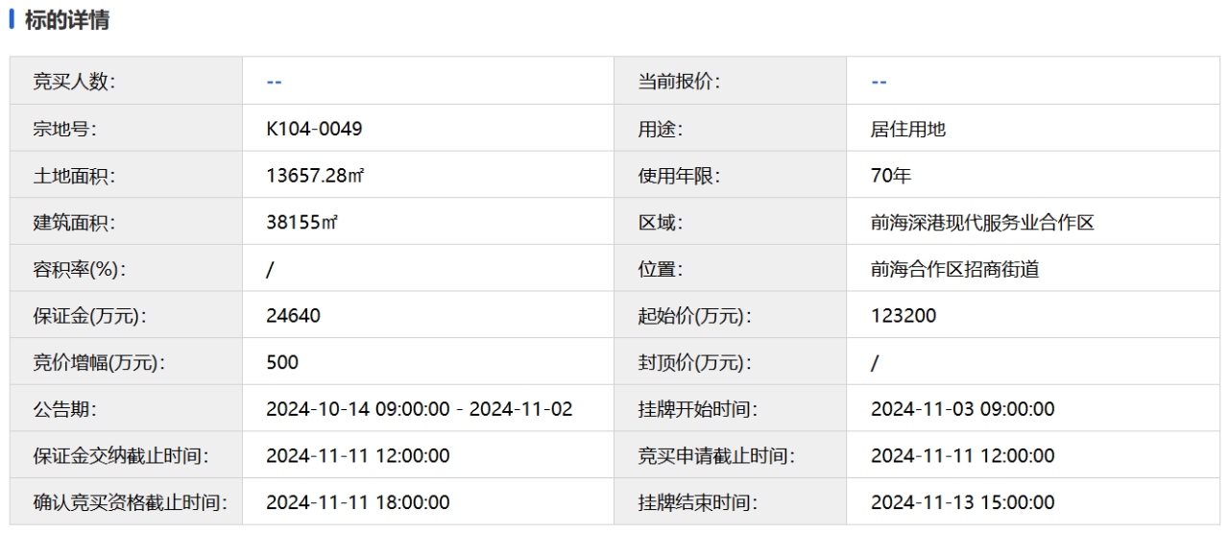This screenshot has width=1229, height=534.
Task: Click the bid increment value 500
Action: click(x=282, y=362)
